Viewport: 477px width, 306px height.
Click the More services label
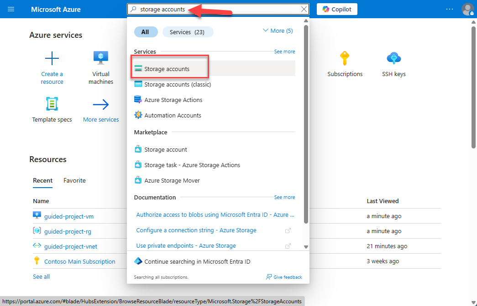[101, 120]
